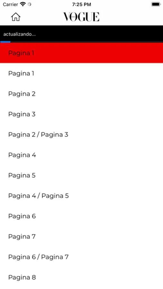Navigate to Pagina 6
Image resolution: width=163 pixels, height=289 pixels.
(81, 216)
